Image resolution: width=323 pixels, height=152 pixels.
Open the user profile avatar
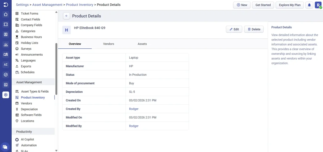tap(318, 5)
